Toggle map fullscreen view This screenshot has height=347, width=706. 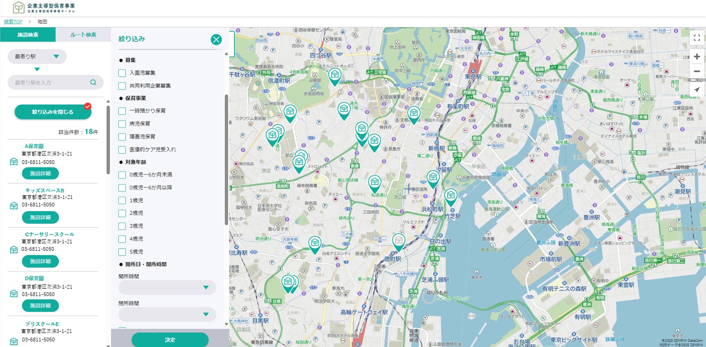pyautogui.click(x=697, y=38)
